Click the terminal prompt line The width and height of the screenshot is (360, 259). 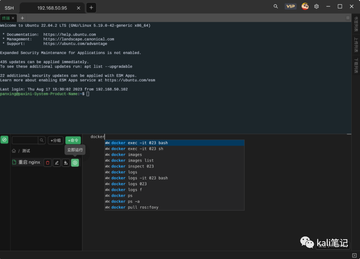(45, 94)
